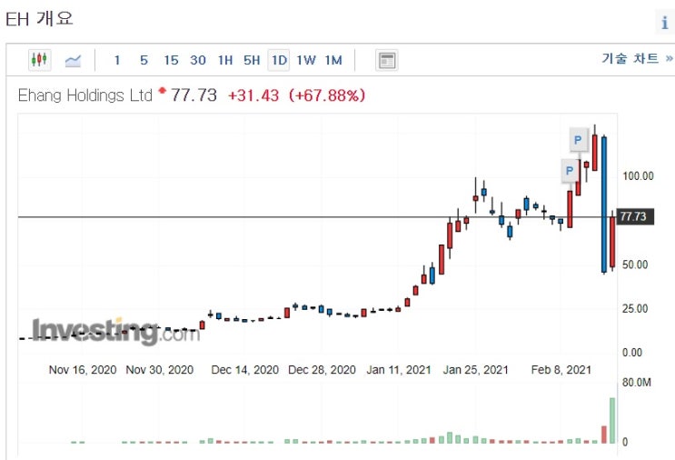Click the 80.0M volume axis label

(x=637, y=383)
